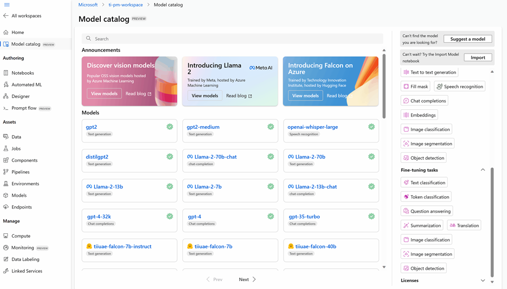Collapse the Fine-tuning tasks section
507x289 pixels.
(x=483, y=170)
